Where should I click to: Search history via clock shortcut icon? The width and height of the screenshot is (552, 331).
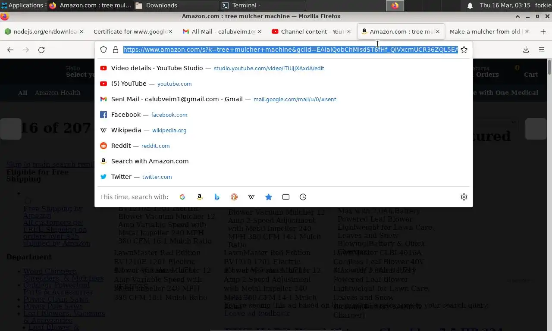303,197
